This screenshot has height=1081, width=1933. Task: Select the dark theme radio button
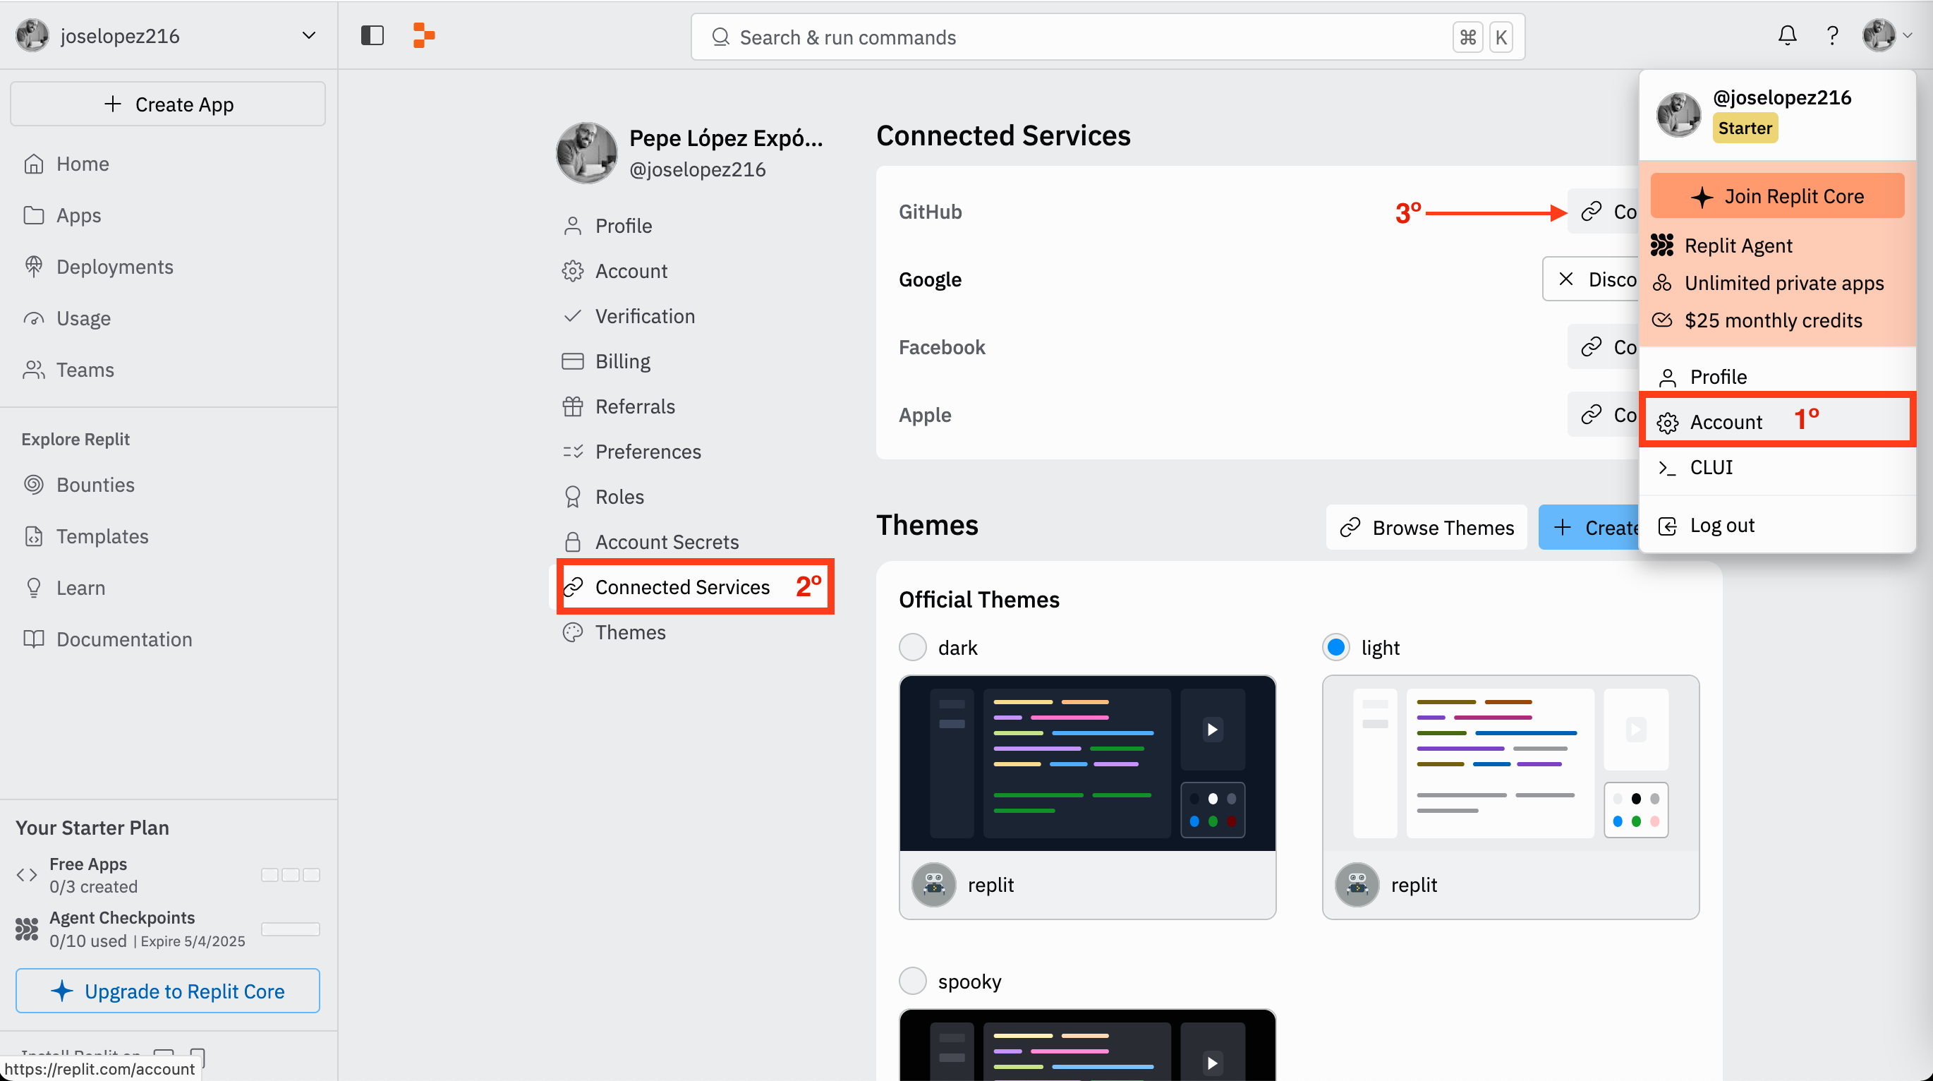912,646
